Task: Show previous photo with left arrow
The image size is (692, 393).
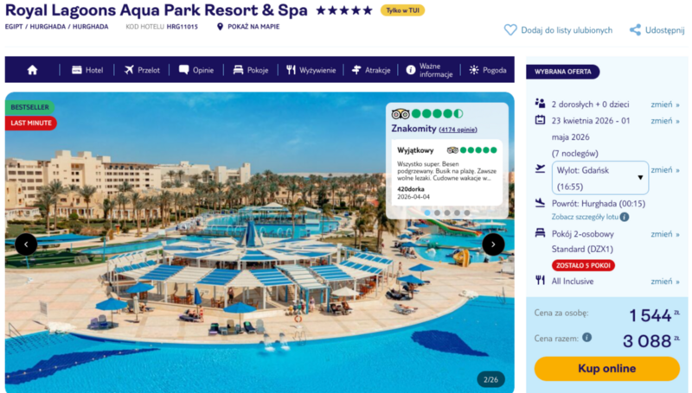Action: [x=26, y=244]
